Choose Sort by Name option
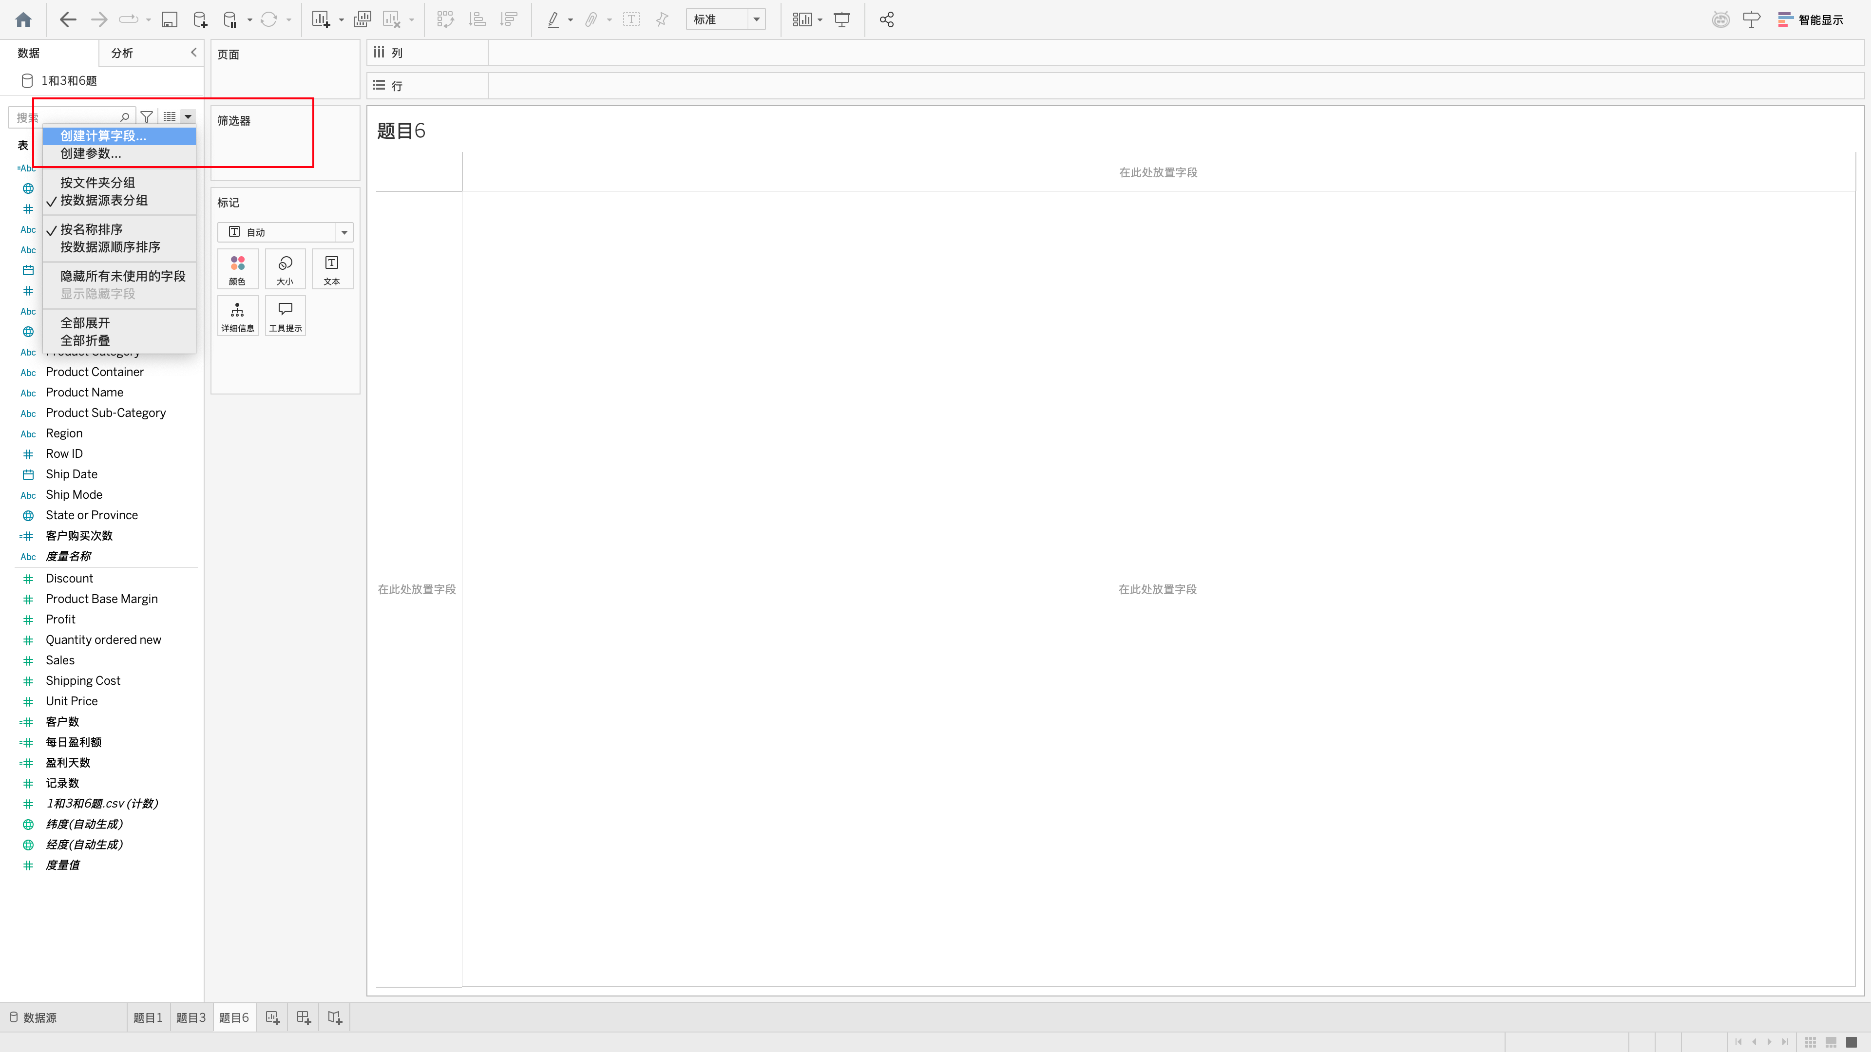 [x=92, y=229]
